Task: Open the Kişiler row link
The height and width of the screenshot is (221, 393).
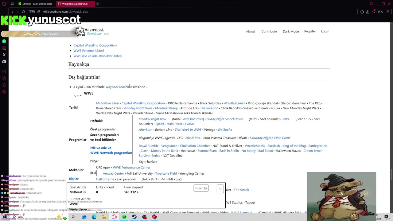Action: click(74, 179)
